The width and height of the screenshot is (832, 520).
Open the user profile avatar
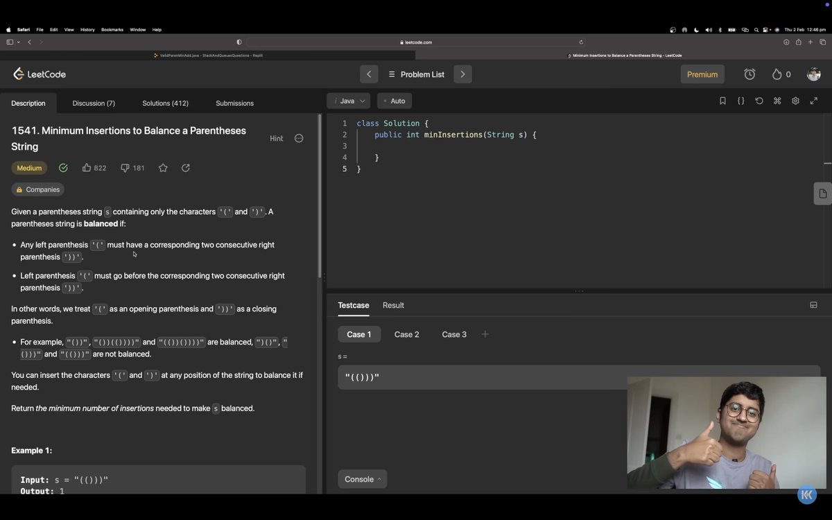coord(814,74)
